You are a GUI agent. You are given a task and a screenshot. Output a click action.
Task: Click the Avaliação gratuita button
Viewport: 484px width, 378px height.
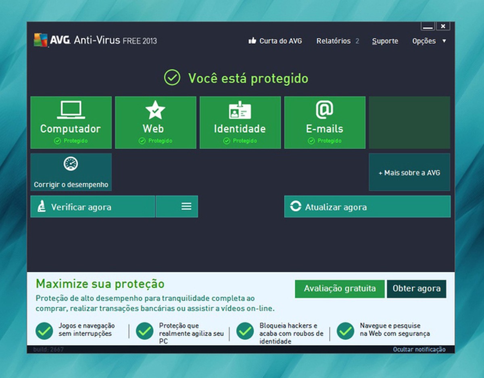pos(340,289)
